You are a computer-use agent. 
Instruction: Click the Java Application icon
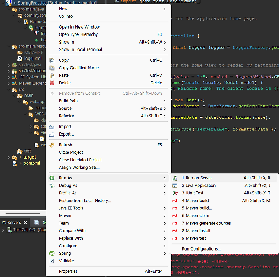pos(175,186)
